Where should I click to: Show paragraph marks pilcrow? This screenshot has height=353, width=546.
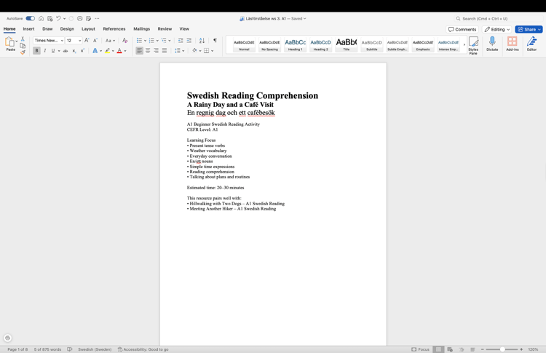[x=215, y=40]
